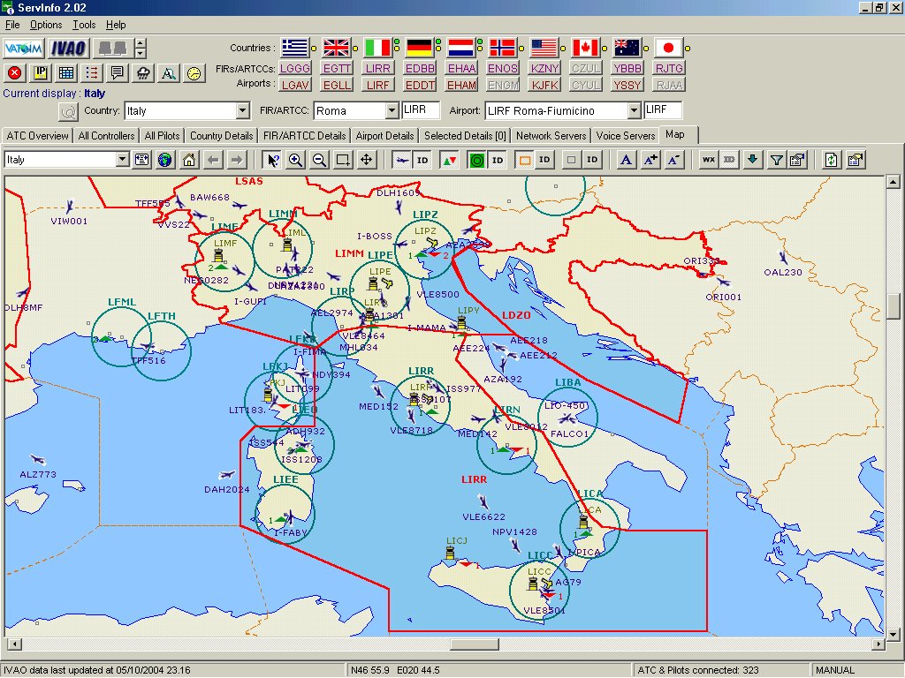Open the map list dialog icon beside Italy
This screenshot has width=905, height=678.
click(x=141, y=160)
